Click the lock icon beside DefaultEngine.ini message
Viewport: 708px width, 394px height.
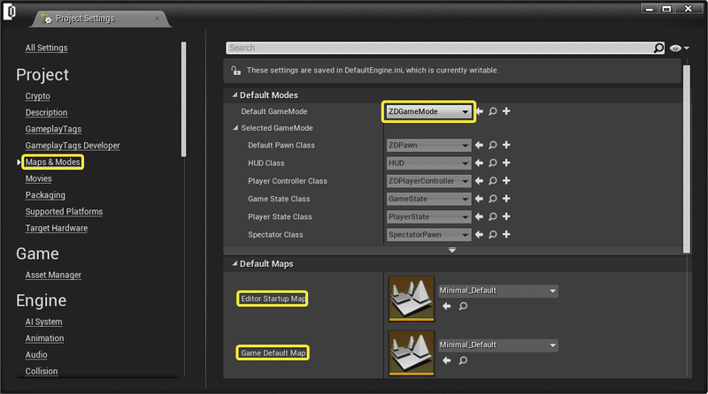point(235,71)
